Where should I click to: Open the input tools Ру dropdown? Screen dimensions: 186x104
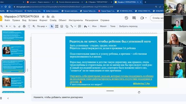tap(87, 26)
